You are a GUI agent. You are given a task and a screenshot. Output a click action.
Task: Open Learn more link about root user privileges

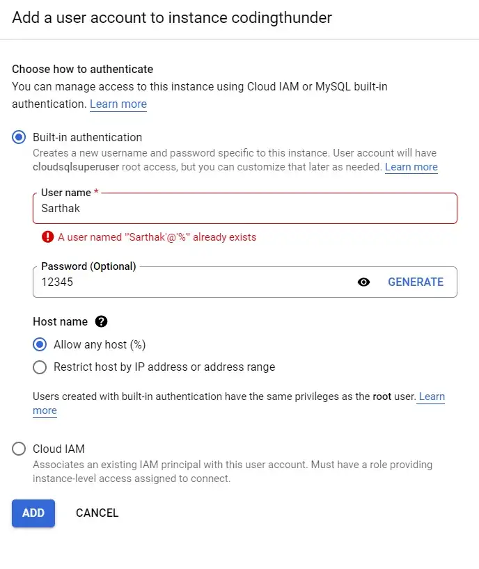[432, 396]
